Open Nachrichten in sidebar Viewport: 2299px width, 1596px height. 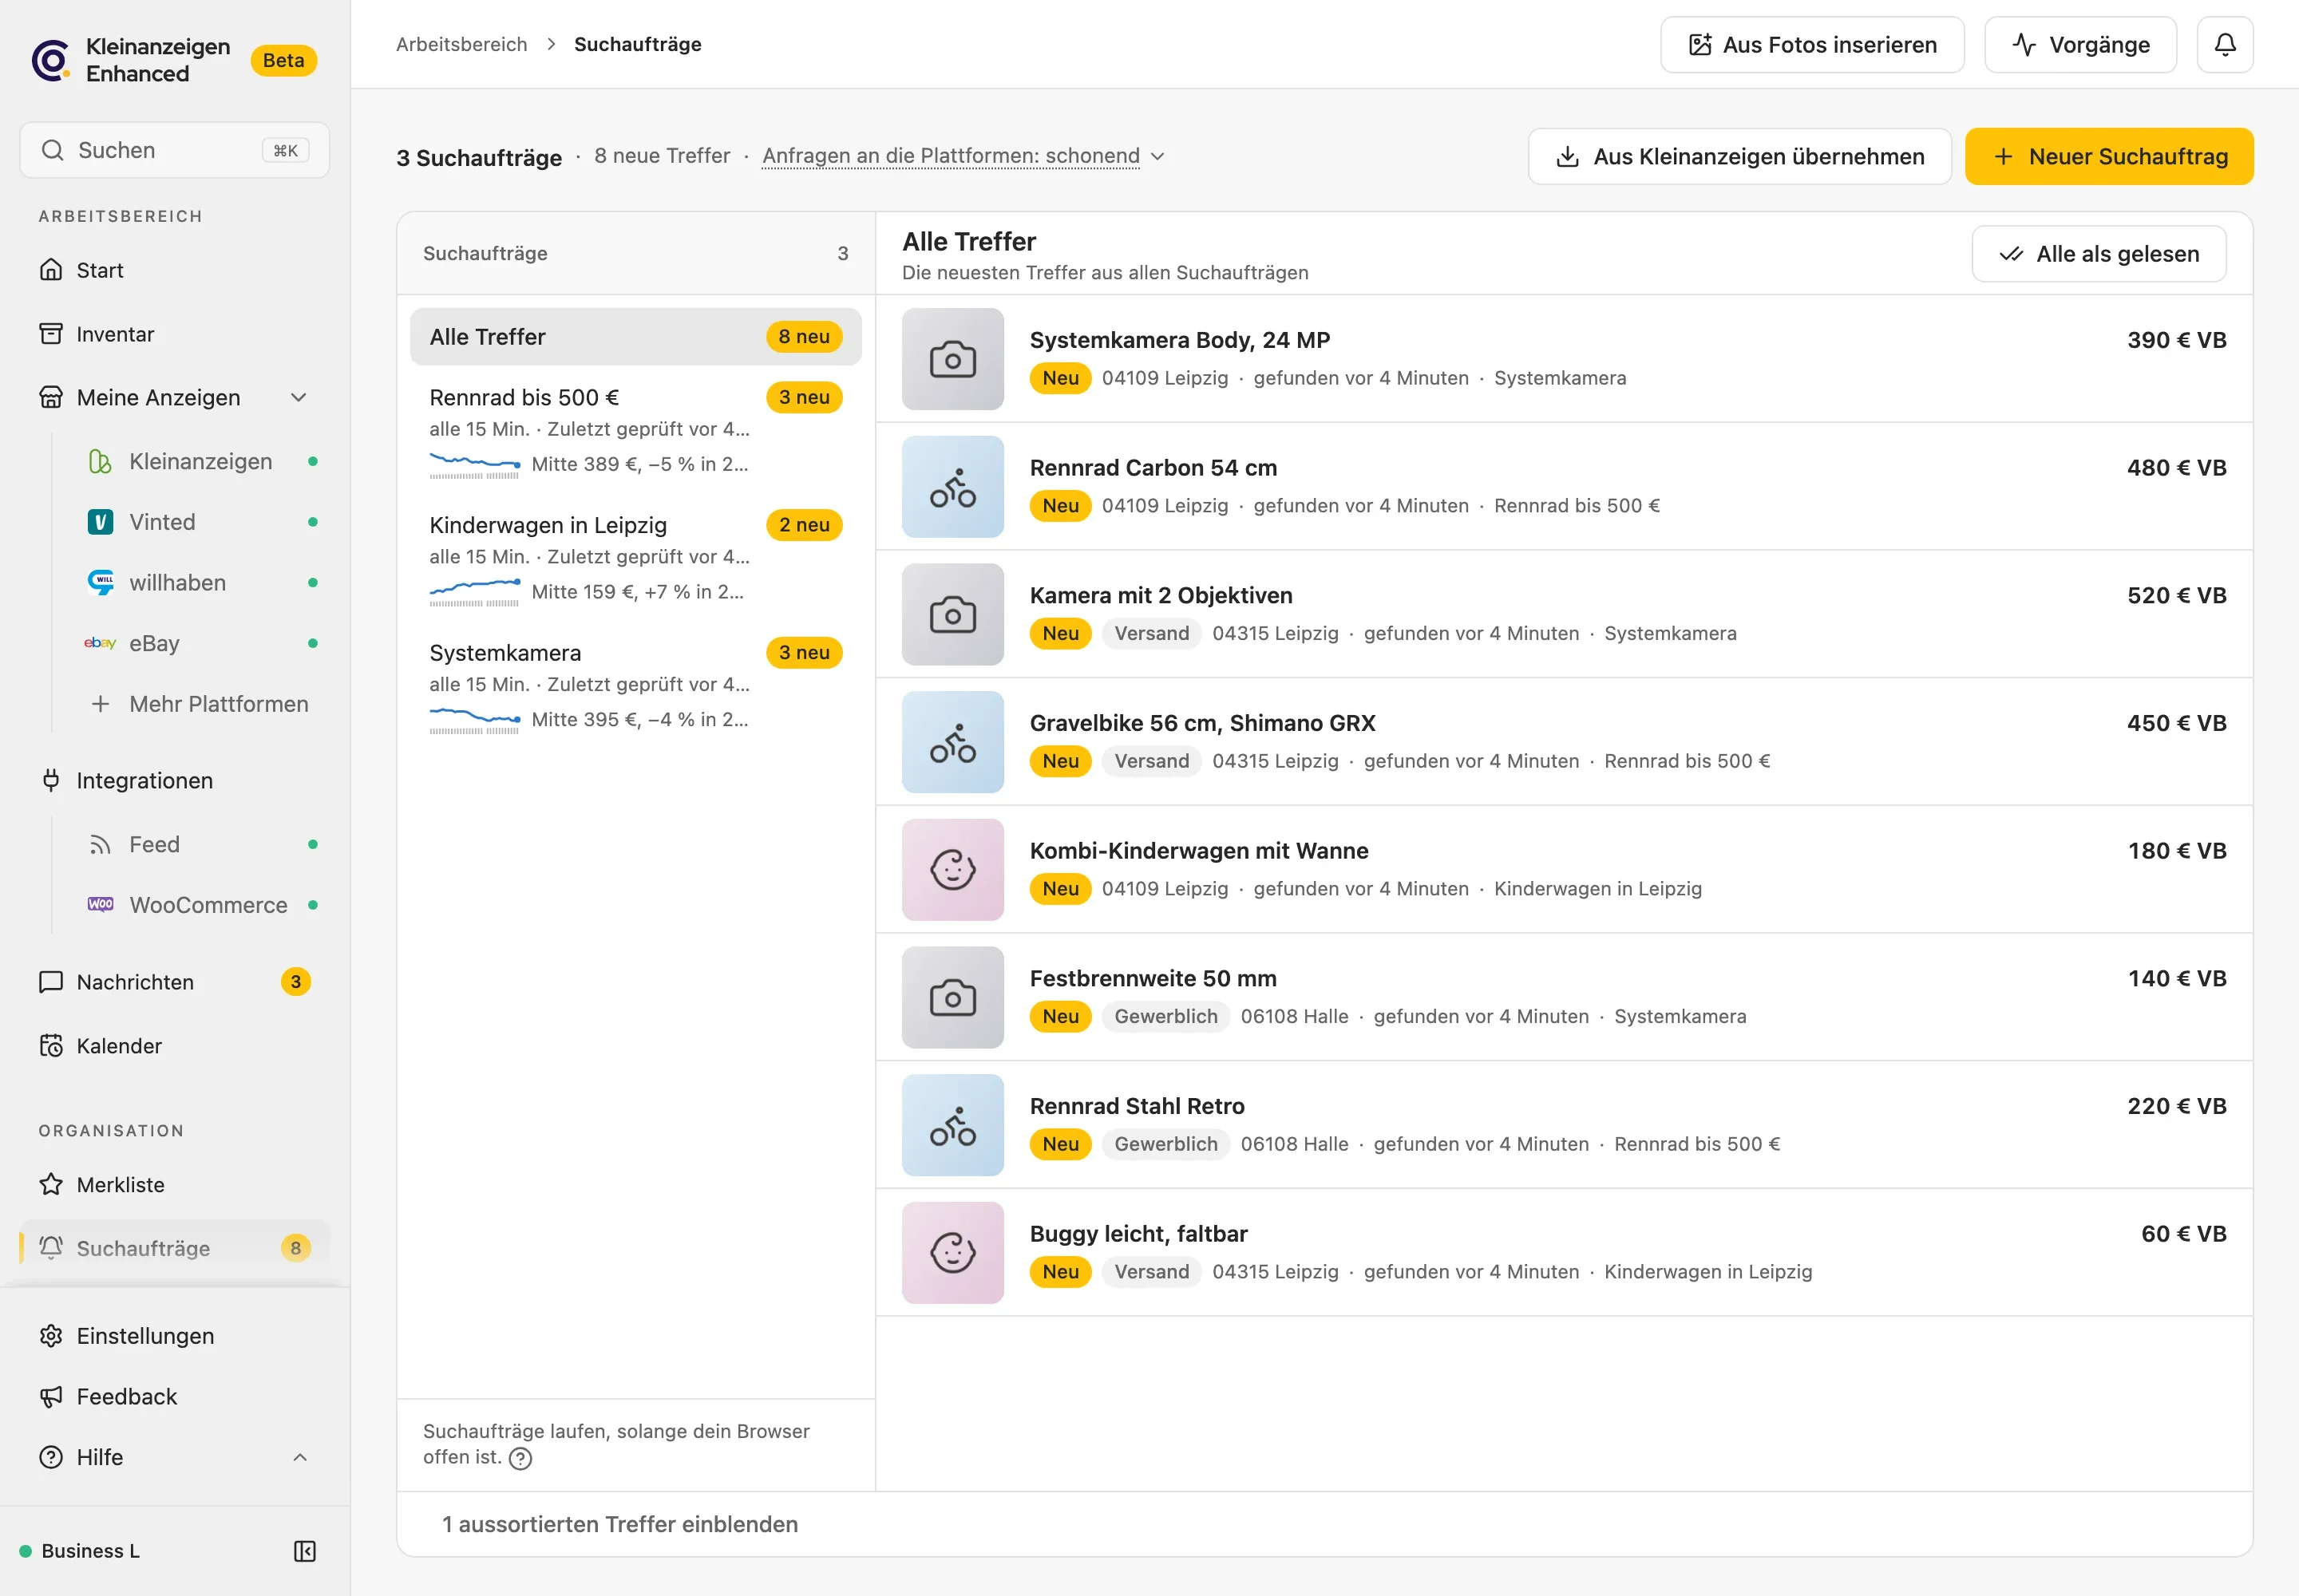click(175, 982)
